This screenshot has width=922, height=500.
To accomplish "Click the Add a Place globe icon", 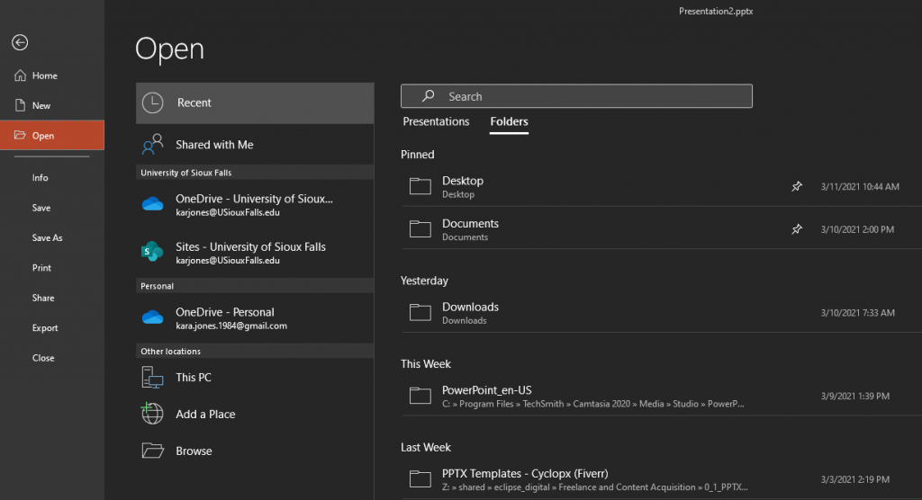I will pyautogui.click(x=152, y=414).
